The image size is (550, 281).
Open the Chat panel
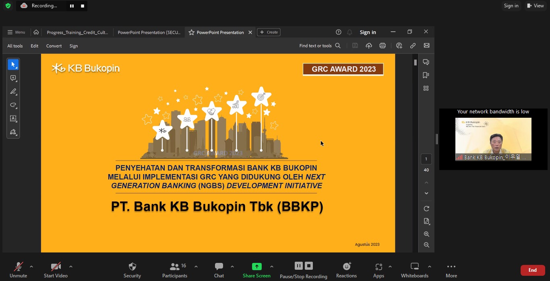pyautogui.click(x=219, y=270)
